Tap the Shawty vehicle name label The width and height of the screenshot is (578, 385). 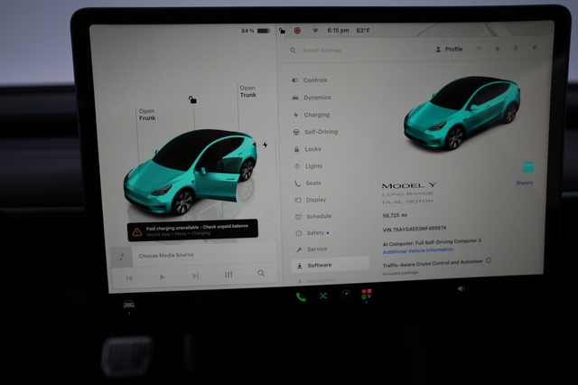[x=525, y=183]
